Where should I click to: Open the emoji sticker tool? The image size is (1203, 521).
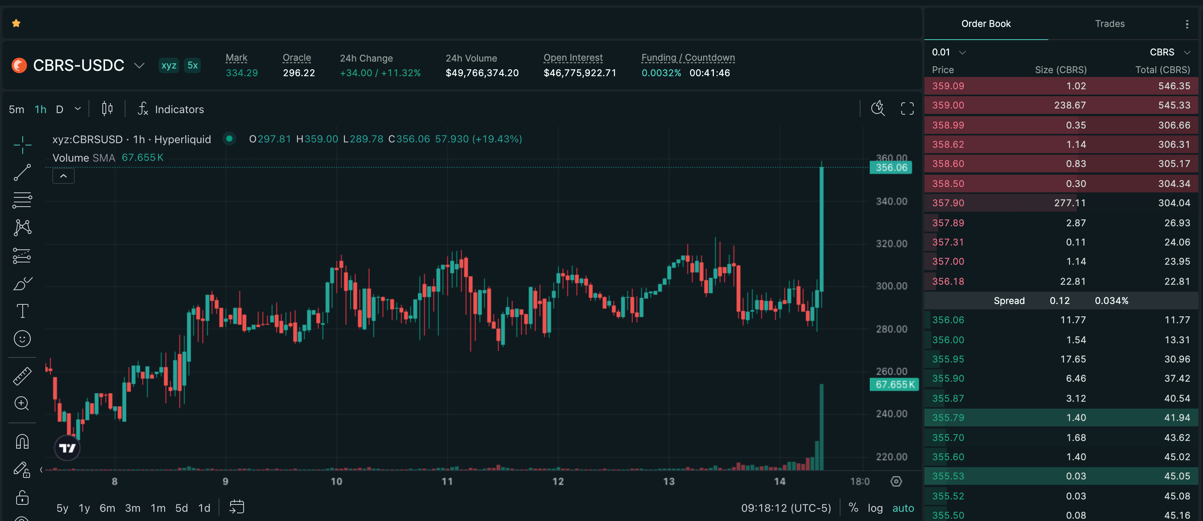(22, 339)
